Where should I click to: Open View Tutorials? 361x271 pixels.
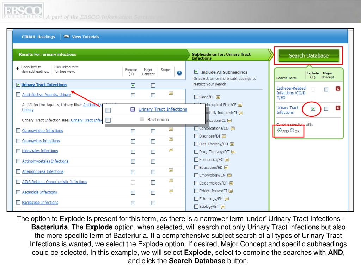tap(85, 37)
